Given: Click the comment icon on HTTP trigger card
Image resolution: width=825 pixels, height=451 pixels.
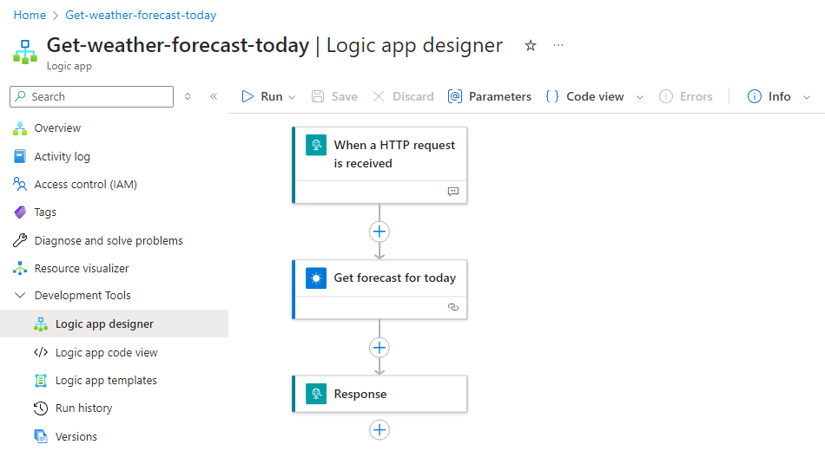Looking at the screenshot, I should [x=452, y=192].
